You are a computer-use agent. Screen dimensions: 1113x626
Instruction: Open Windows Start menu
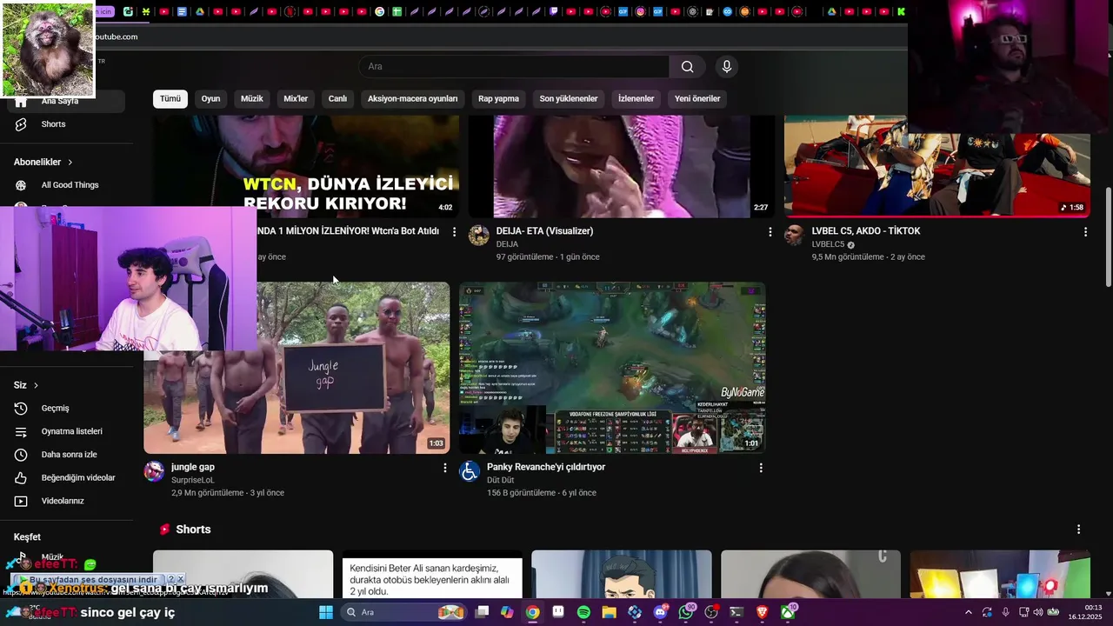coord(326,612)
